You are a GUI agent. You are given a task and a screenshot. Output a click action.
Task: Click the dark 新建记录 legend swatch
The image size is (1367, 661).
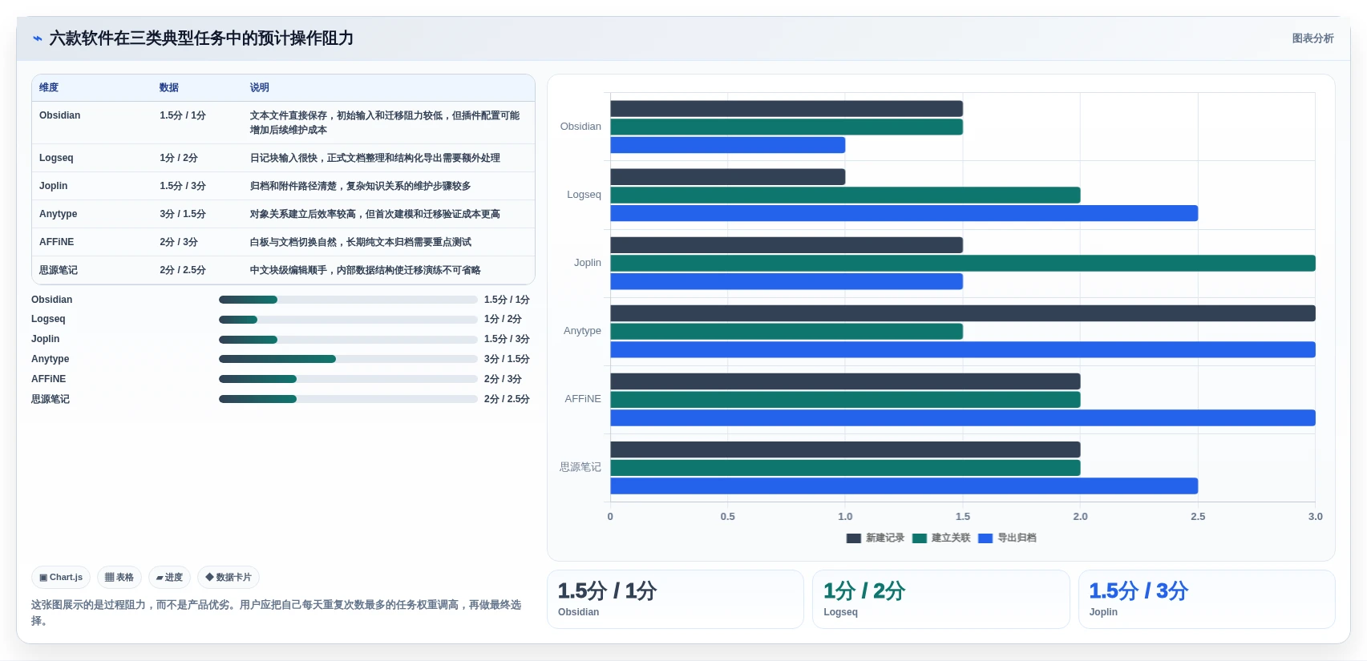[x=853, y=538]
